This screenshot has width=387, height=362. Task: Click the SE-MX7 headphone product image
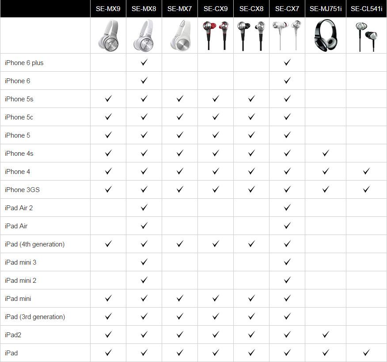(180, 35)
